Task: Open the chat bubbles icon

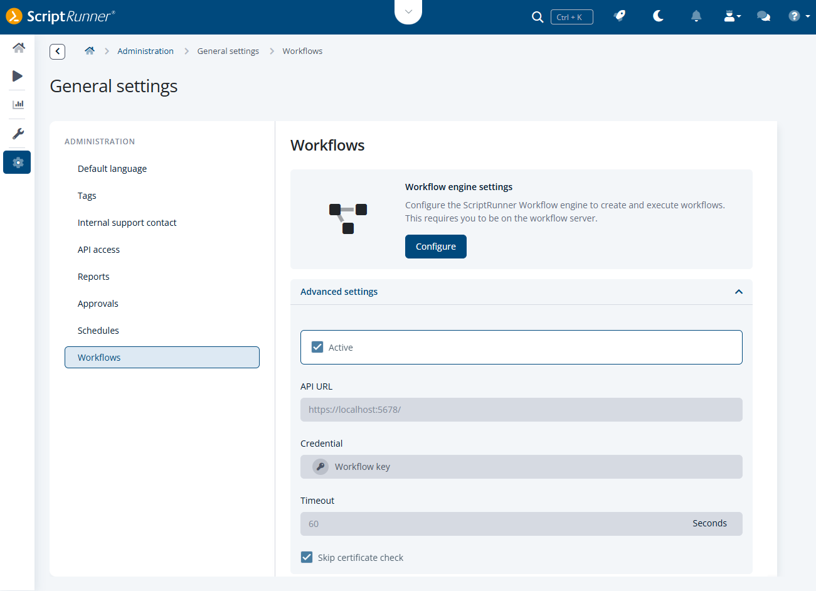Action: 764,16
